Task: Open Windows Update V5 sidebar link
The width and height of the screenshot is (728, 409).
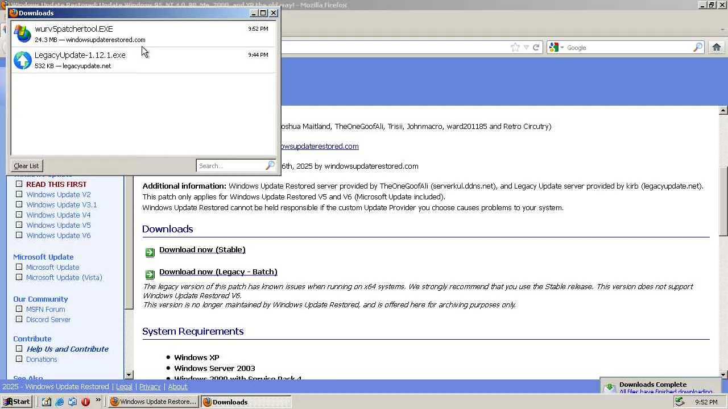Action: pos(59,225)
